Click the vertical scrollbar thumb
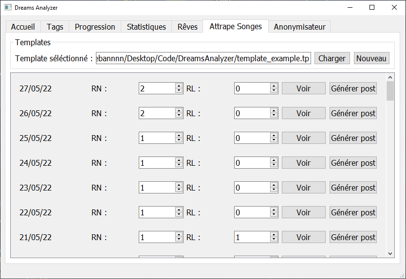 pyautogui.click(x=390, y=91)
